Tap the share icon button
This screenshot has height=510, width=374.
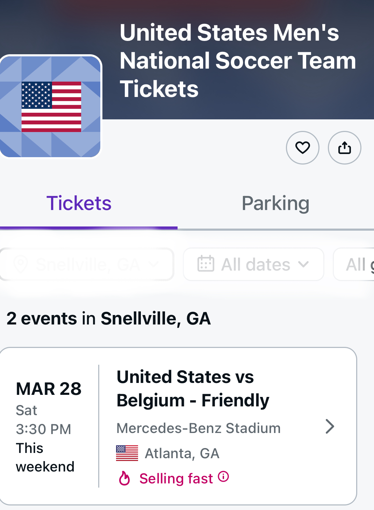coord(344,148)
